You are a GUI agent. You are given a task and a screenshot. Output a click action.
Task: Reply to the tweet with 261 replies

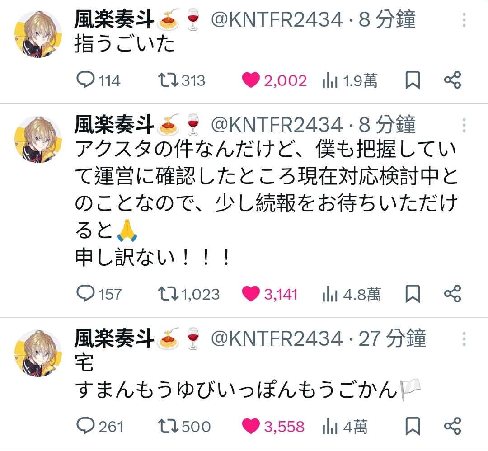(100, 426)
